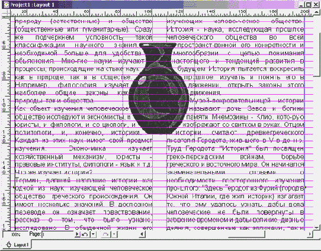Screen dimensions: 321x251
Task: Click the vertical scrollbar down arrow
Action: point(317,227)
